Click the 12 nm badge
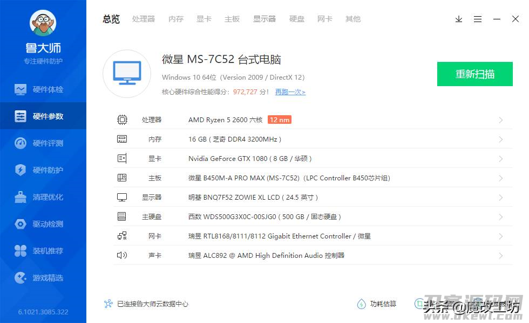Viewport: 529px width, 323px height. point(280,120)
